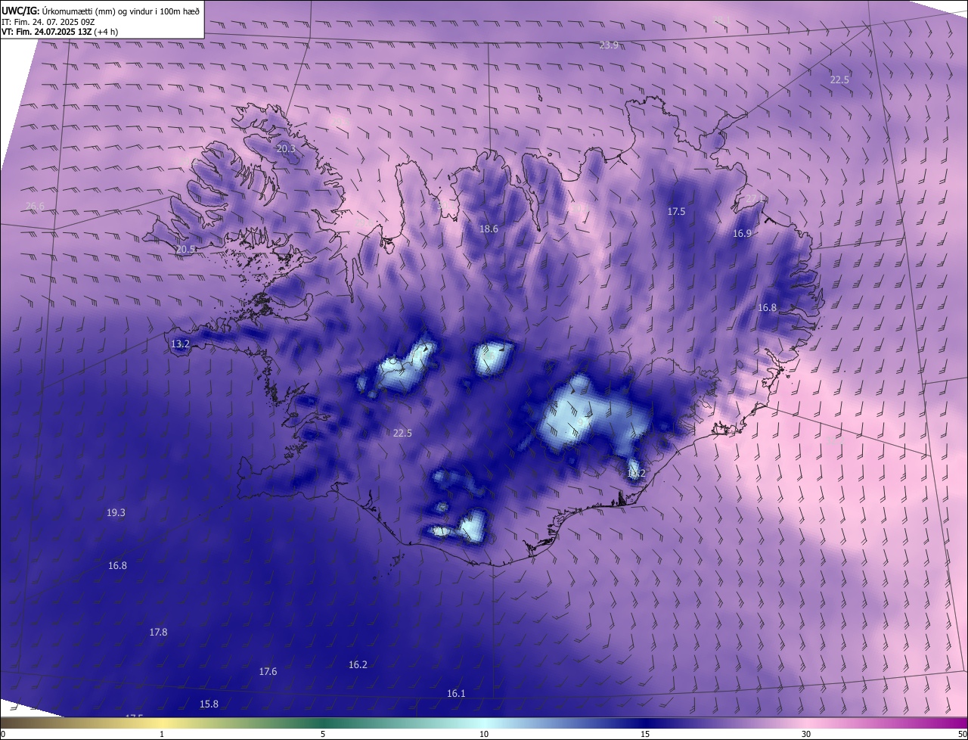The height and width of the screenshot is (740, 968).
Task: Click the UWC/IG map title text
Action: [101, 10]
